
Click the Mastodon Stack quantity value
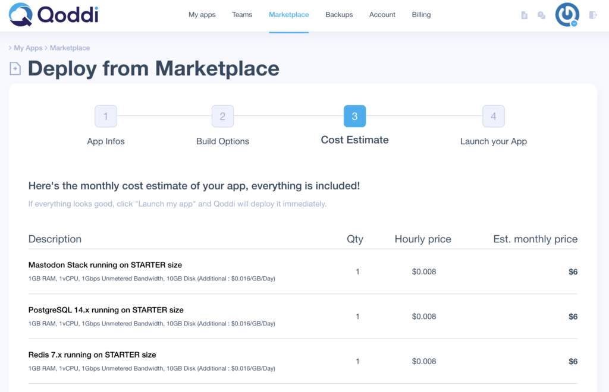click(x=357, y=272)
